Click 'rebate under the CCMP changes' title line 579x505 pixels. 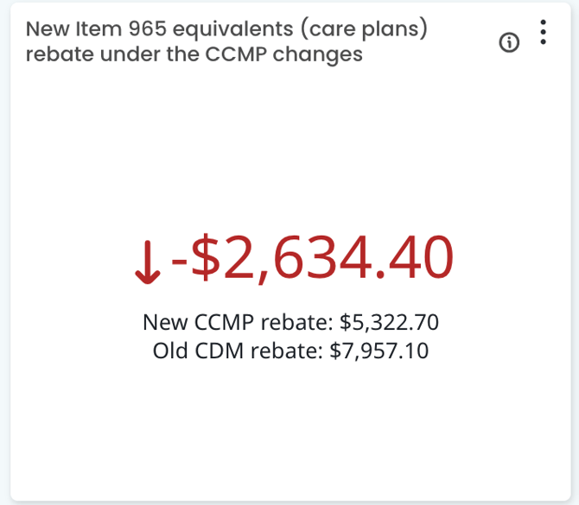click(194, 54)
